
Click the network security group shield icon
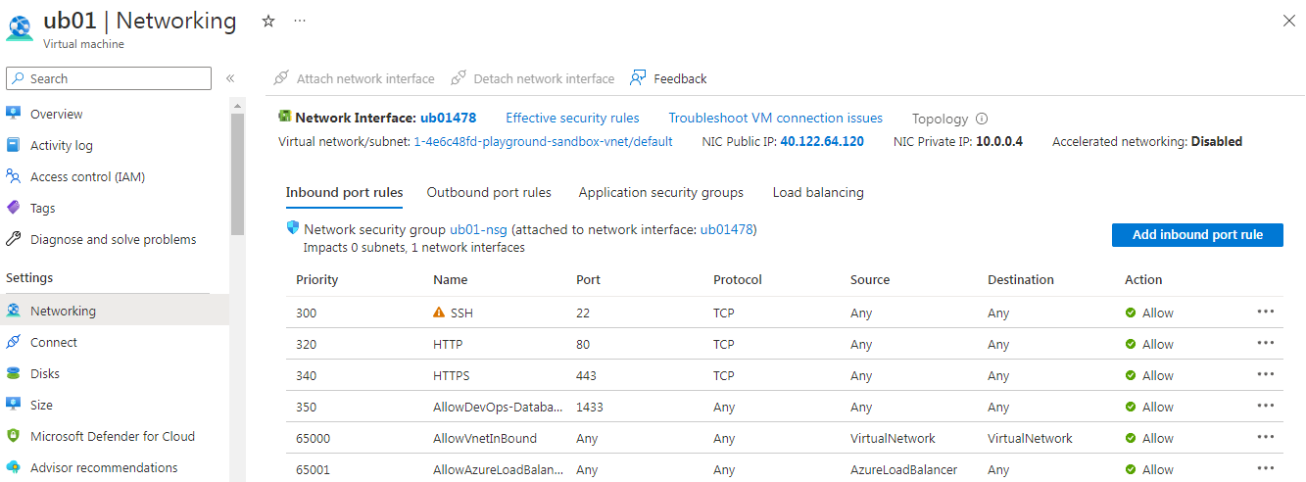click(292, 228)
